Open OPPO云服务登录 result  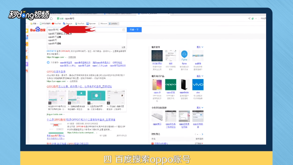56,72
